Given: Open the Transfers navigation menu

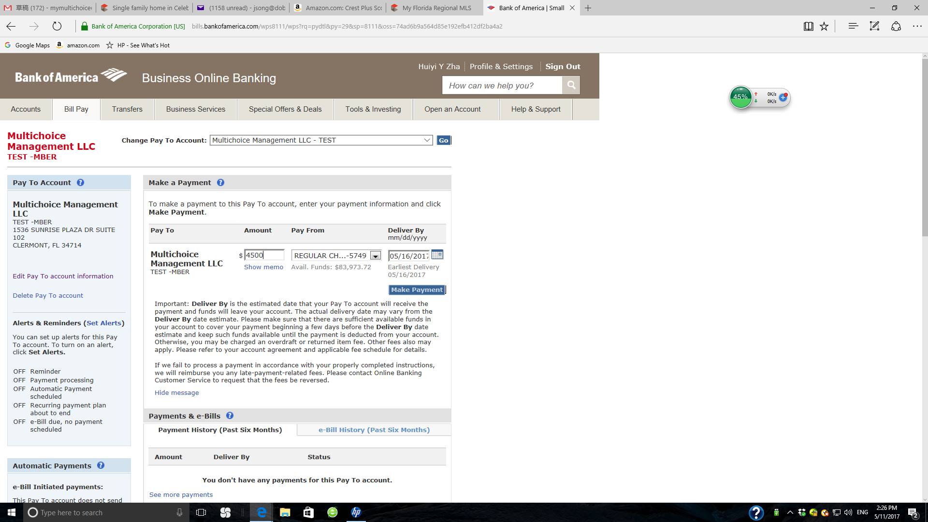Looking at the screenshot, I should coord(127,109).
